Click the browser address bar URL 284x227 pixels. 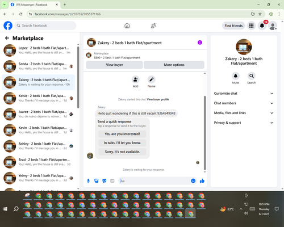pos(68,14)
